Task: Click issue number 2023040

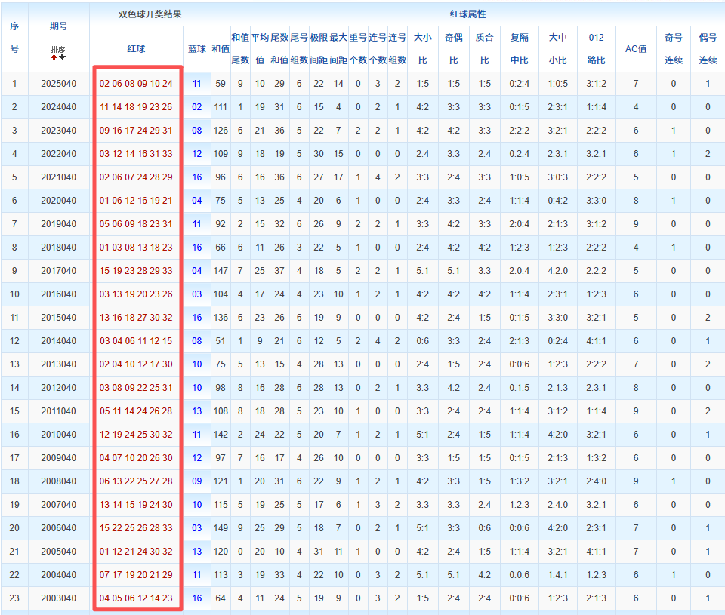Action: (x=58, y=131)
